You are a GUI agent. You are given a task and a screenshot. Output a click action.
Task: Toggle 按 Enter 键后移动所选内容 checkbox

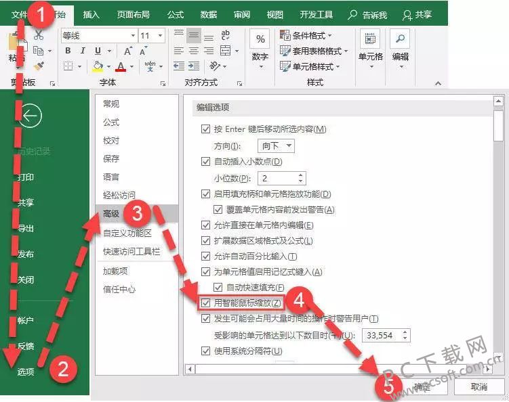pyautogui.click(x=205, y=129)
